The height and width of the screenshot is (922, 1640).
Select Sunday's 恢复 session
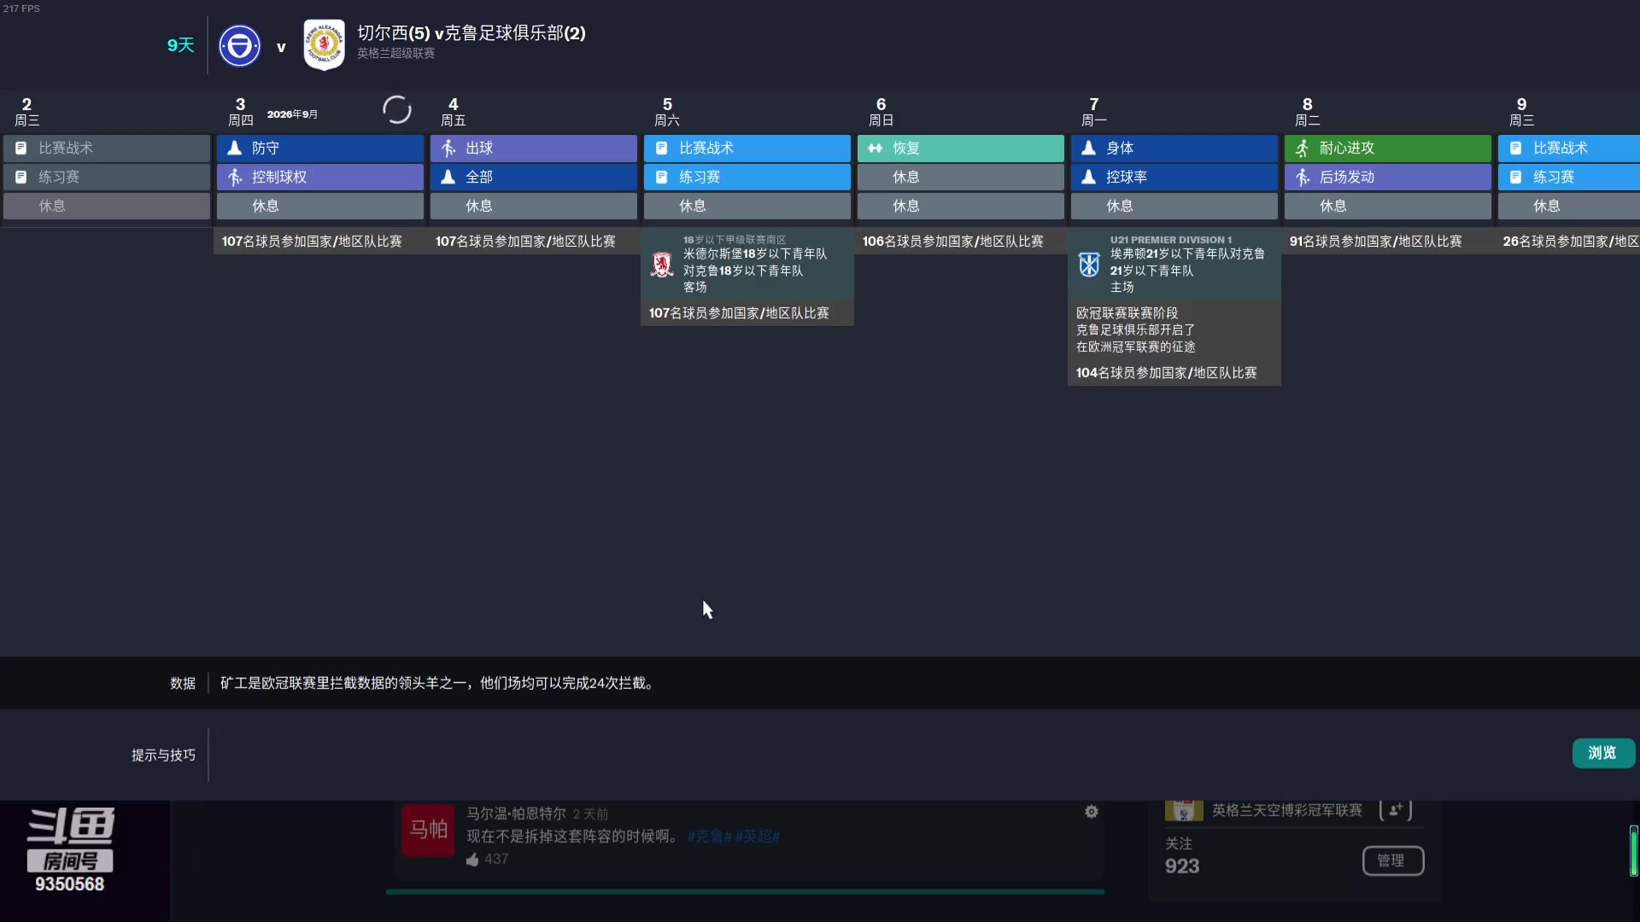coord(961,148)
